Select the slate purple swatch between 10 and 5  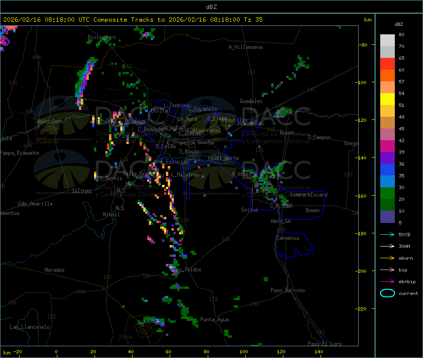click(x=387, y=217)
